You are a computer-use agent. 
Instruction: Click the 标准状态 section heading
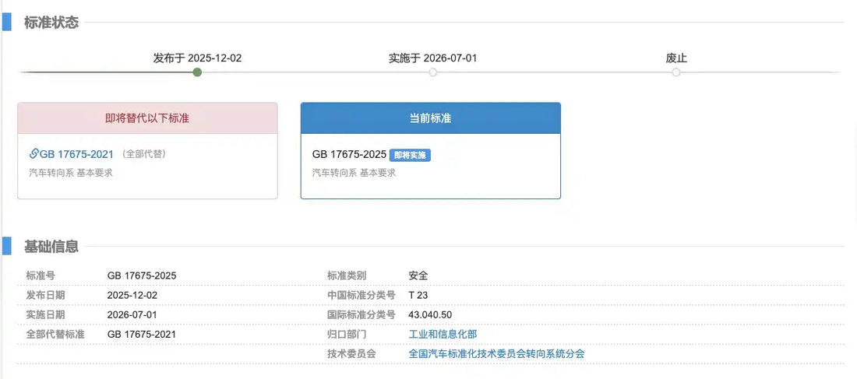click(51, 23)
